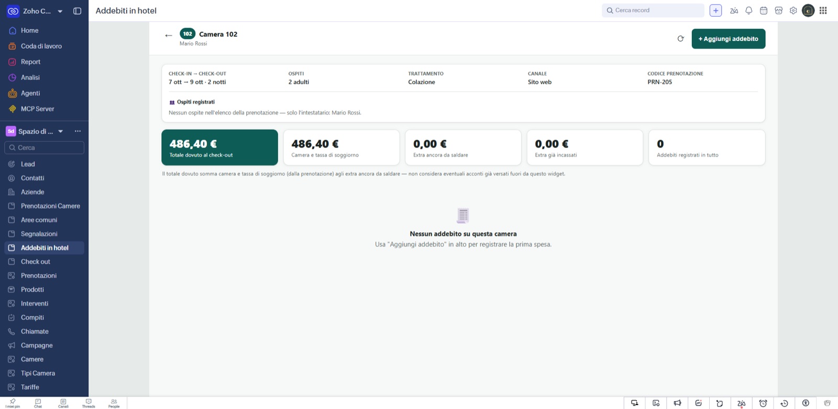The image size is (838, 409).
Task: Click the Aggiungi addebito button
Action: click(x=729, y=39)
